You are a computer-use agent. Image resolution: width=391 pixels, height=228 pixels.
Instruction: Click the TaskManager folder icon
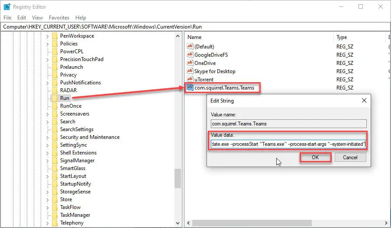(55, 215)
